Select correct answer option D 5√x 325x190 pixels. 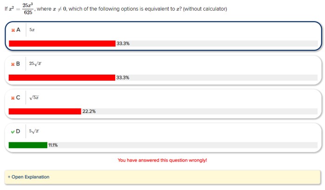pyautogui.click(x=163, y=138)
